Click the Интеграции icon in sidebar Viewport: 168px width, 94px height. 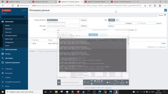click(x=3, y=73)
